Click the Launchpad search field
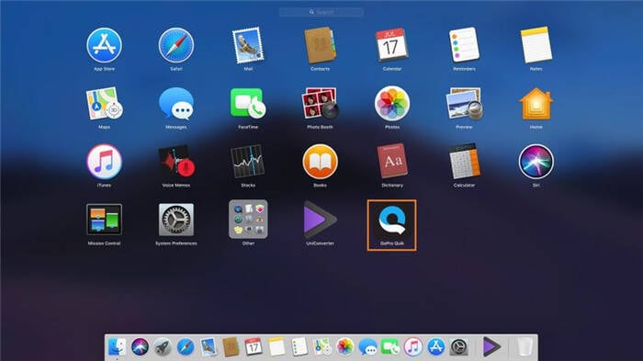Viewport: 643px width, 361px height. click(321, 12)
